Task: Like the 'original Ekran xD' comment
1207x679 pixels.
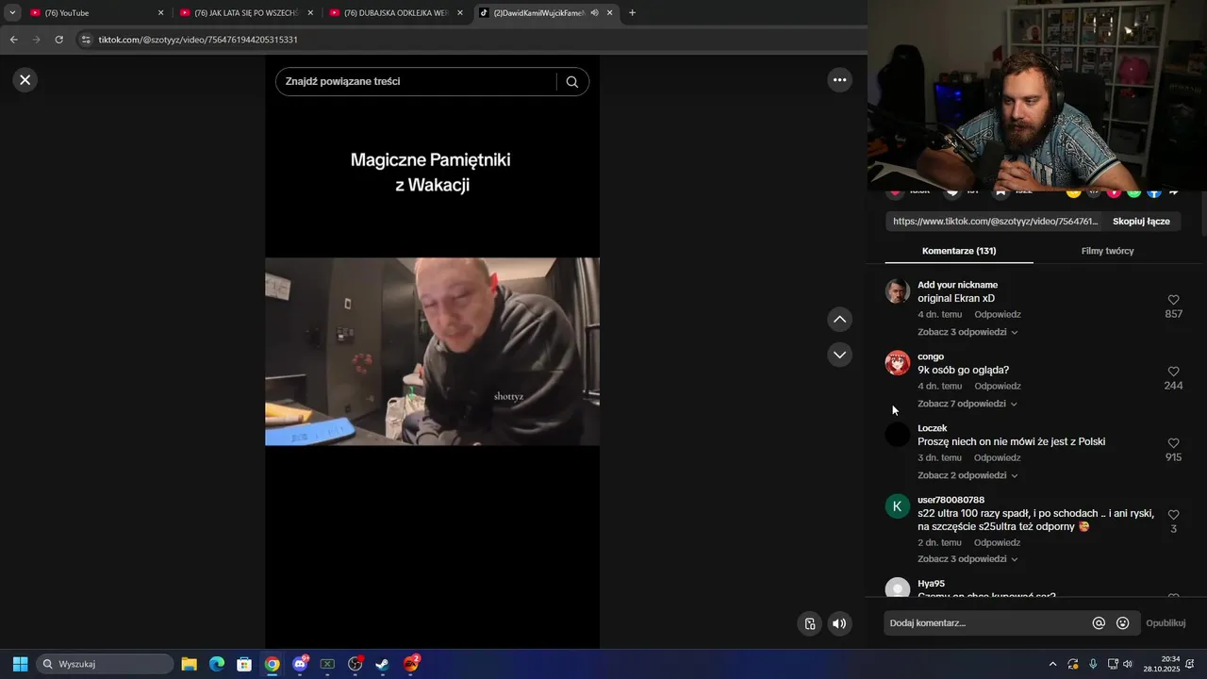Action: coord(1173,300)
